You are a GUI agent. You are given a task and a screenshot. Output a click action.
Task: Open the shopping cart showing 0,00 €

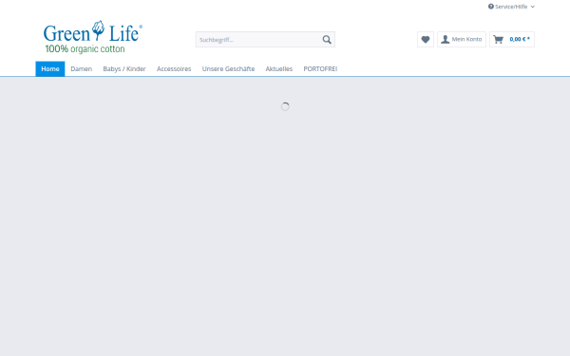coord(512,39)
